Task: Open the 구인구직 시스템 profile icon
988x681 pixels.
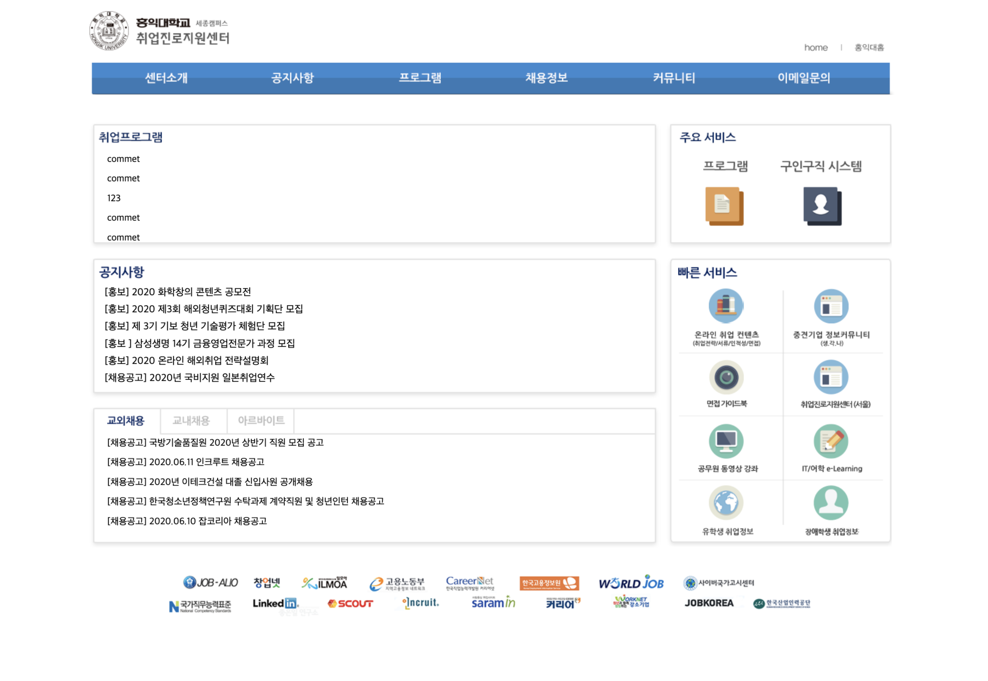Action: pyautogui.click(x=822, y=206)
